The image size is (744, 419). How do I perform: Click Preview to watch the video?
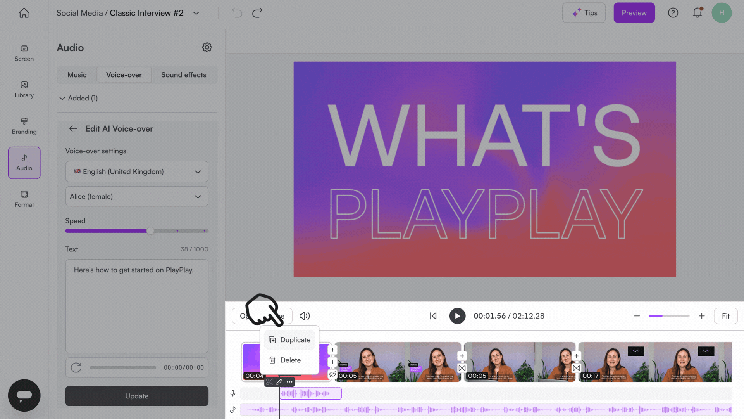pos(634,12)
